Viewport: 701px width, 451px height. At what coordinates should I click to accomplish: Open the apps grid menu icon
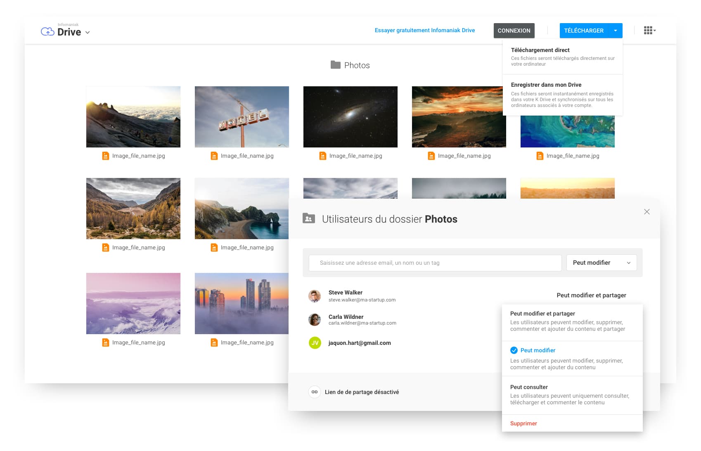649,30
